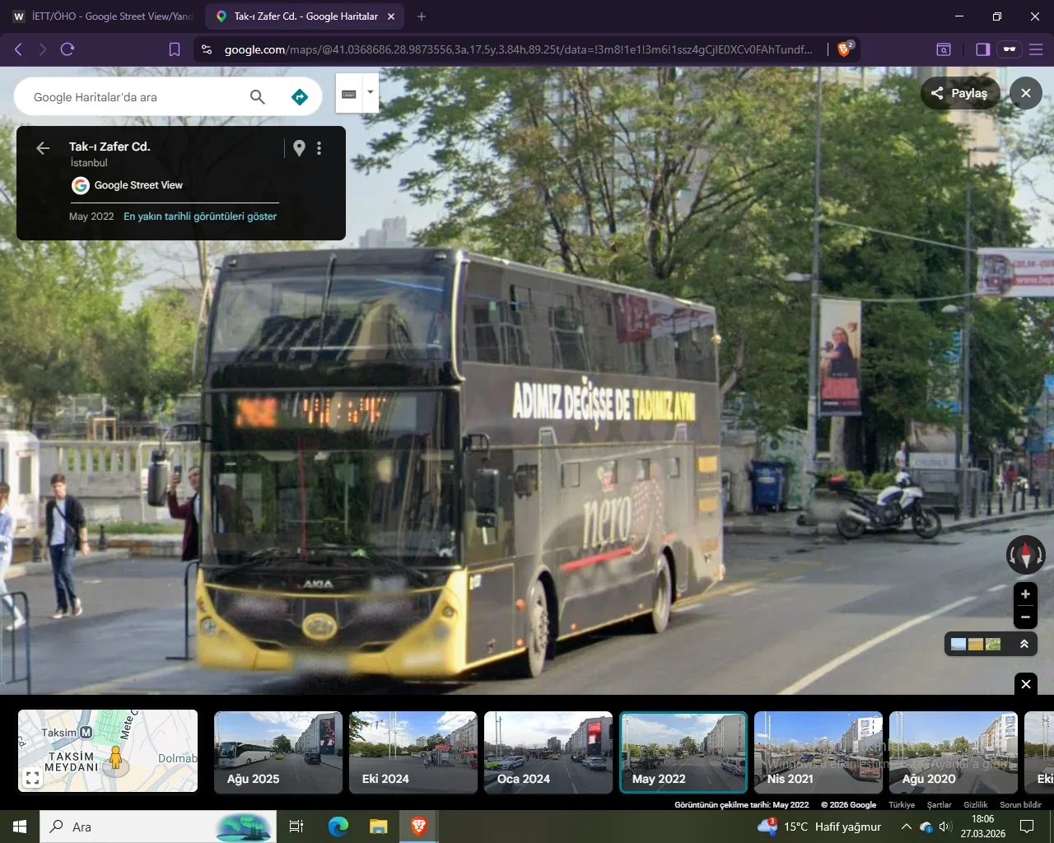Click the search magnifier icon in Maps
The width and height of the screenshot is (1054, 843).
pyautogui.click(x=257, y=97)
